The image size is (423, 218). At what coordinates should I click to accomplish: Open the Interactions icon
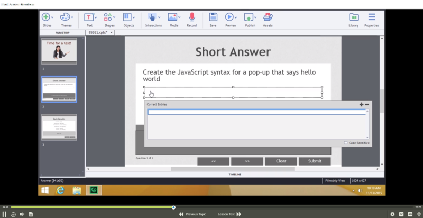(152, 17)
